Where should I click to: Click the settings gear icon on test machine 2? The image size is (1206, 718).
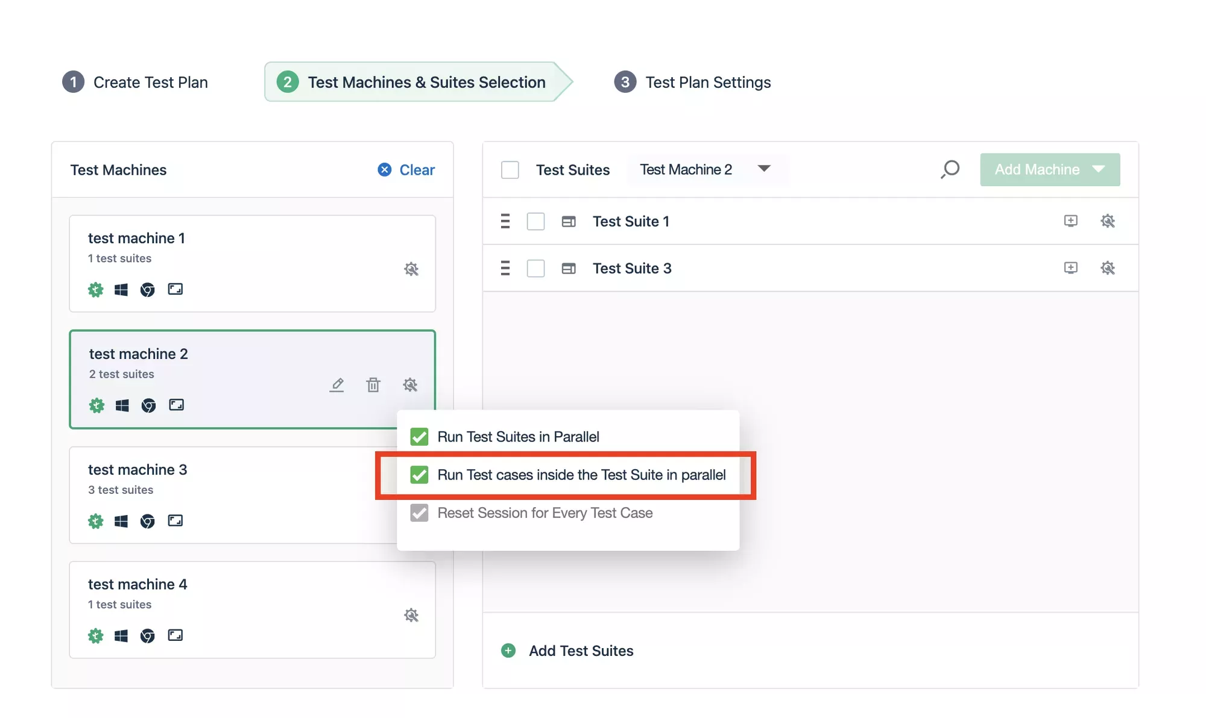[x=409, y=385]
